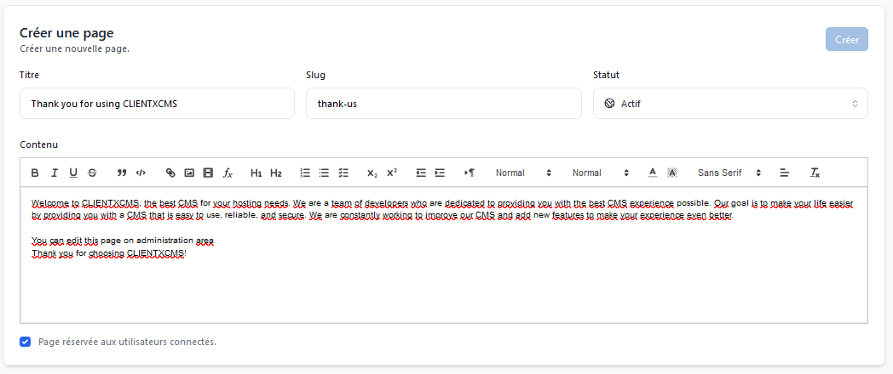The width and height of the screenshot is (893, 374).
Task: Open the text alignment picker
Action: [785, 173]
